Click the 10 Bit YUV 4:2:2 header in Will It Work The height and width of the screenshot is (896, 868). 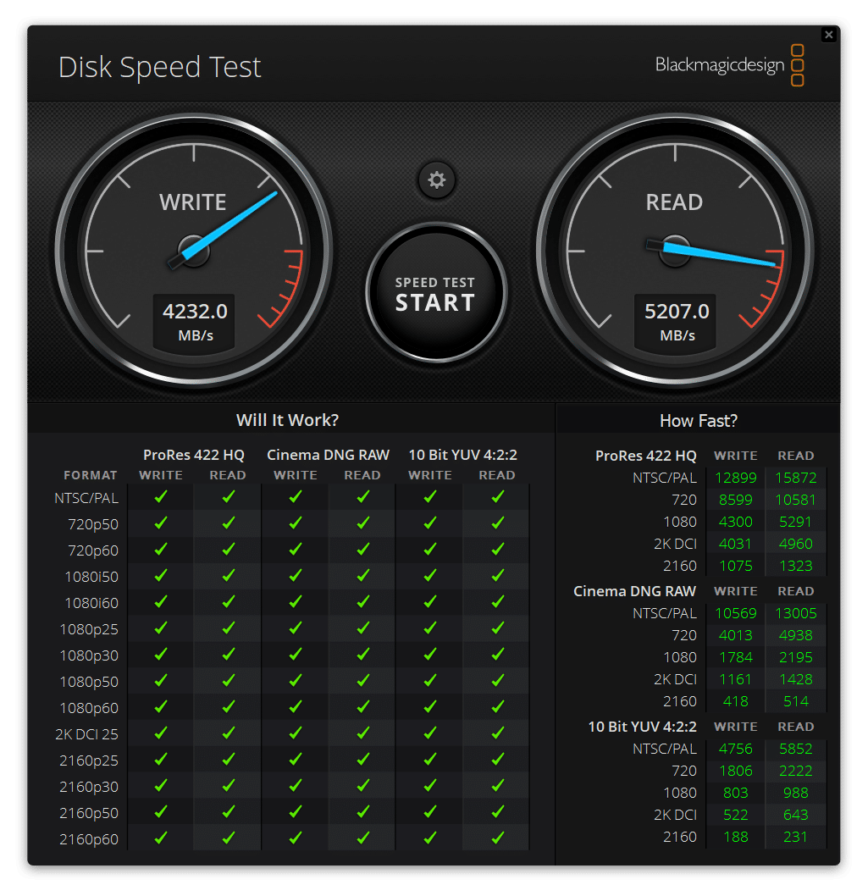click(x=463, y=455)
